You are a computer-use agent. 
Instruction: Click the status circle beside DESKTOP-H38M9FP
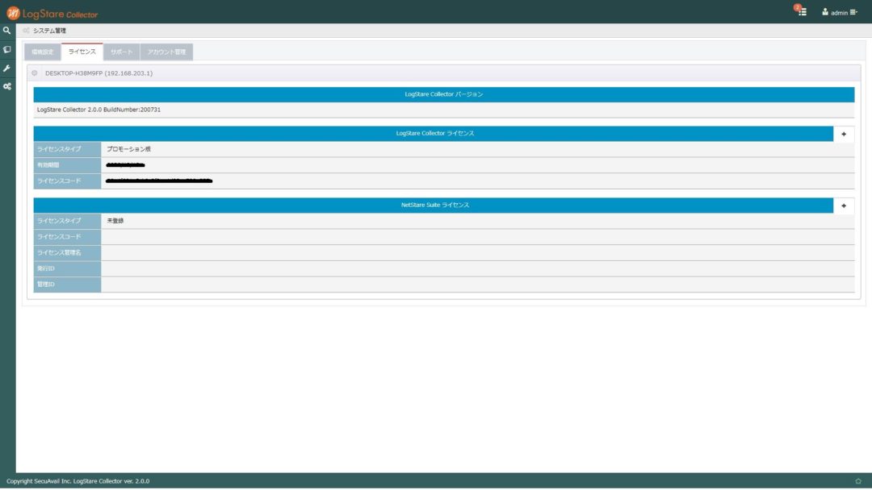coord(35,73)
